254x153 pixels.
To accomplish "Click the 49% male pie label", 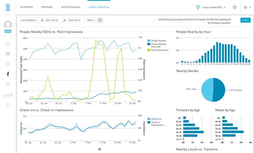I will (191, 89).
